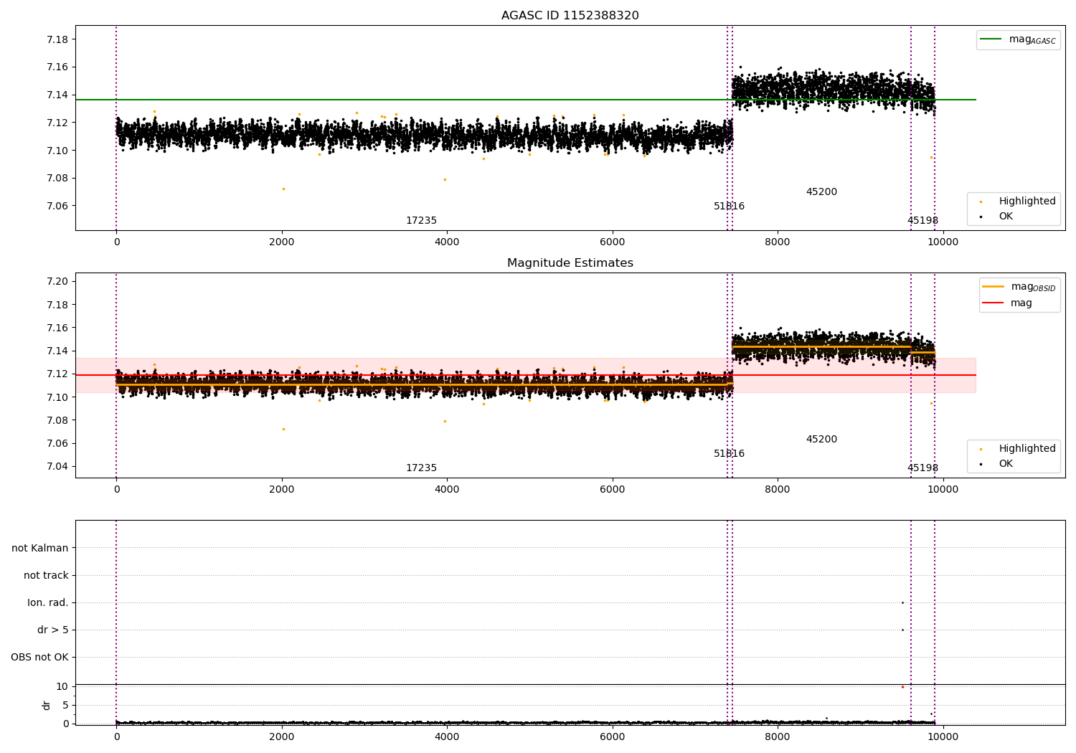Viewport: 1076px width, 753px height.
Task: Click lowest orange outlier near 7.07 in AGASC ID plot
Action: pyautogui.click(x=283, y=189)
